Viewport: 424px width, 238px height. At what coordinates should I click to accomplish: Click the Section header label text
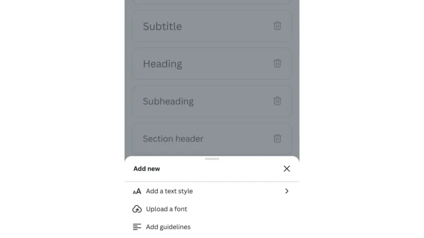point(173,139)
